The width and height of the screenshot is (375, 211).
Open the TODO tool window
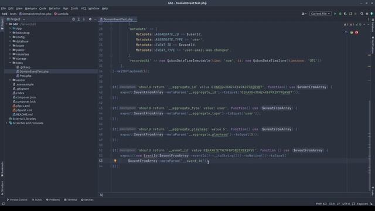(37, 200)
